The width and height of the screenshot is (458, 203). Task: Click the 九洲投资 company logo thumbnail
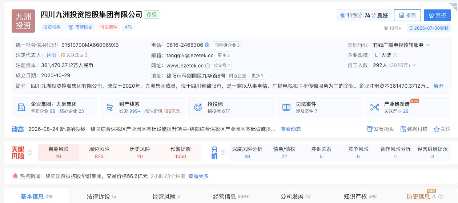pos(23,21)
